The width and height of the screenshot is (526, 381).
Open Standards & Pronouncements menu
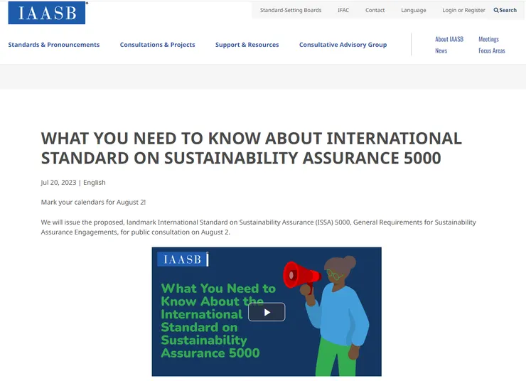click(x=54, y=45)
